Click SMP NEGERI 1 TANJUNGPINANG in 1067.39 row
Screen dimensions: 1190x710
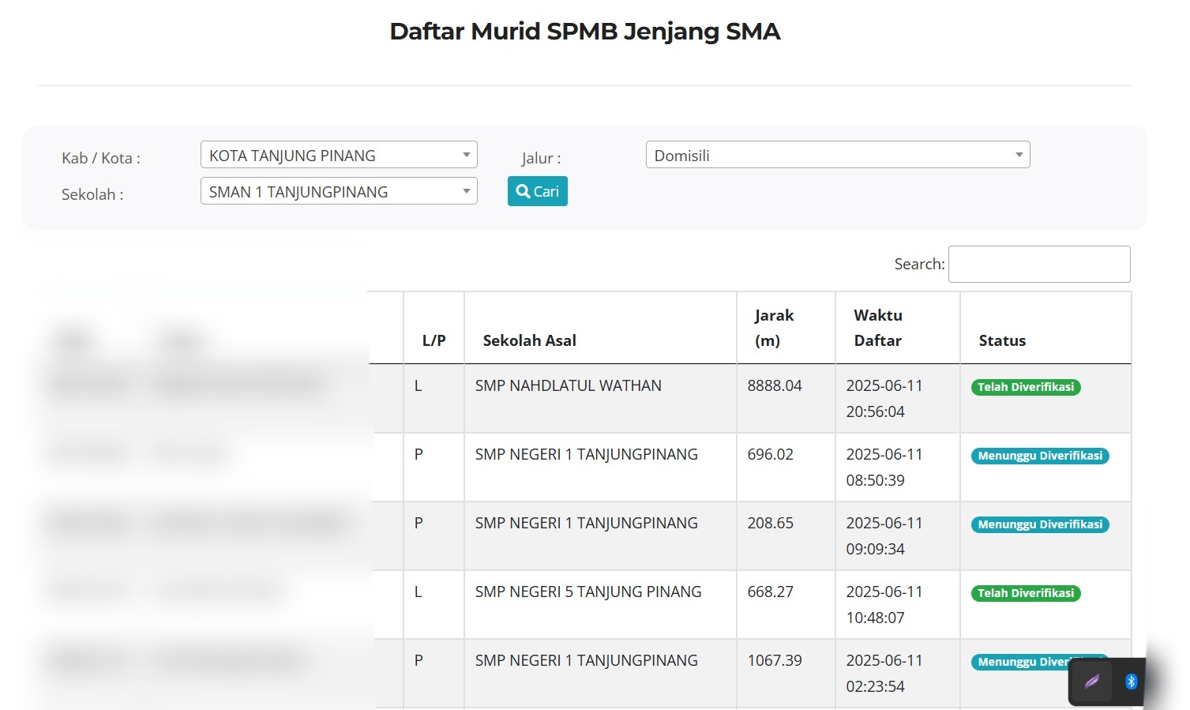coord(586,660)
